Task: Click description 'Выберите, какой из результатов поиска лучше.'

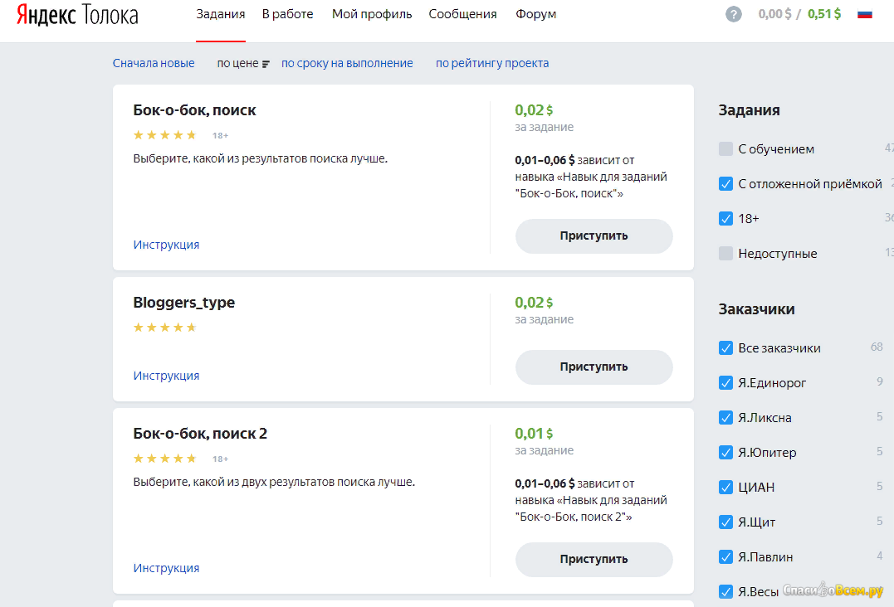Action: (x=261, y=159)
